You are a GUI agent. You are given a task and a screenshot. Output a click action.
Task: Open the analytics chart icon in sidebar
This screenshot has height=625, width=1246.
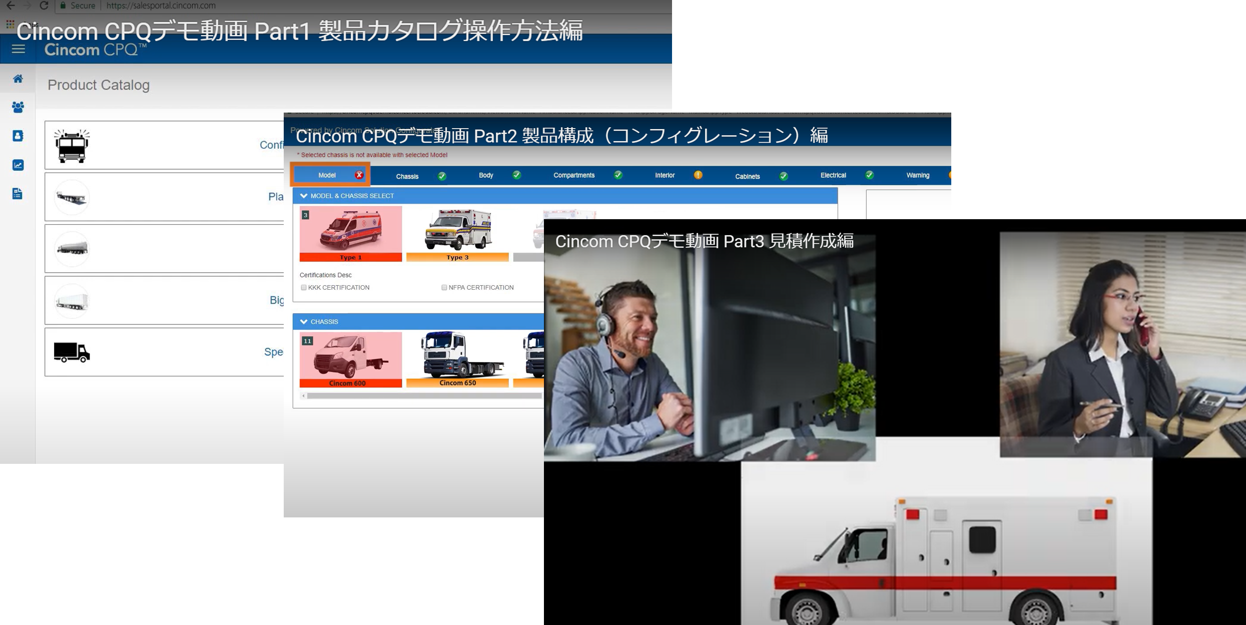coord(18,165)
